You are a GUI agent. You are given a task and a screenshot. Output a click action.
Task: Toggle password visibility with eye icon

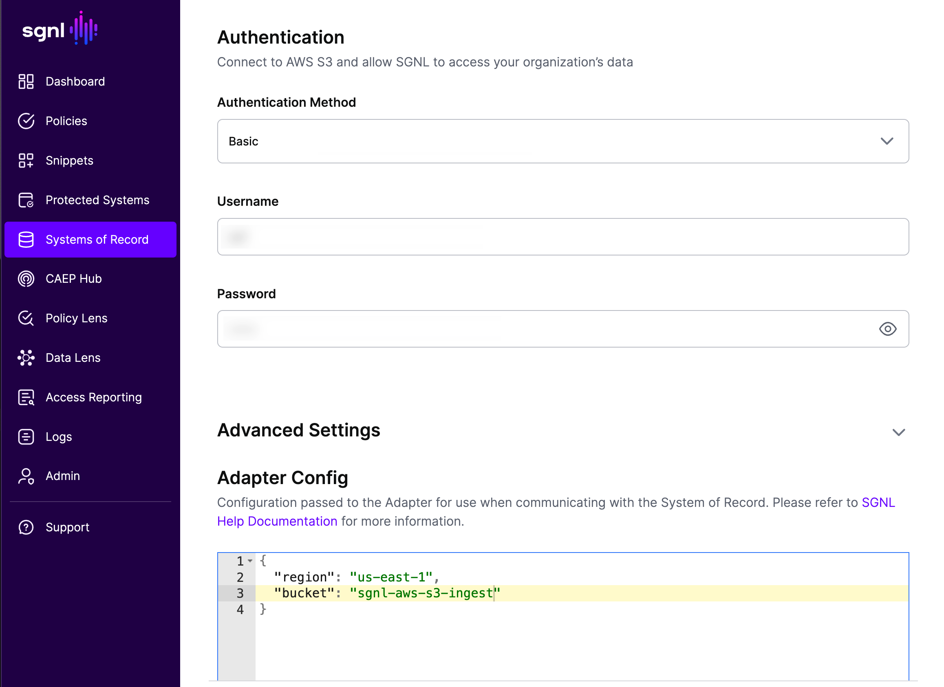click(x=888, y=328)
